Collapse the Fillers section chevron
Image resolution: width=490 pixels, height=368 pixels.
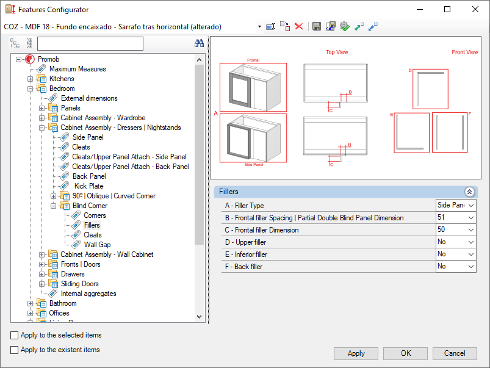coord(469,192)
